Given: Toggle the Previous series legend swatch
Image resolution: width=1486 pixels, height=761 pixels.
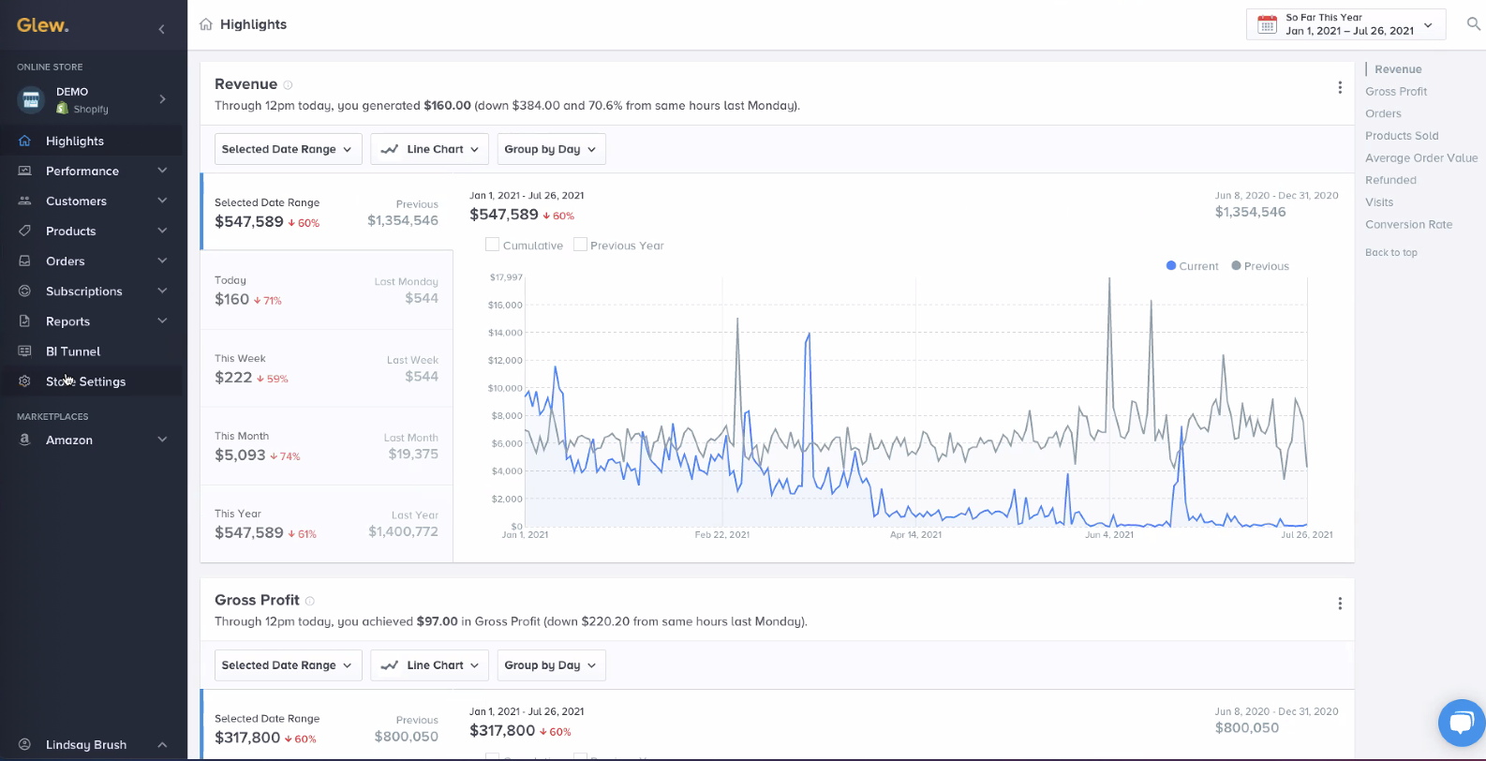Looking at the screenshot, I should 1237,266.
